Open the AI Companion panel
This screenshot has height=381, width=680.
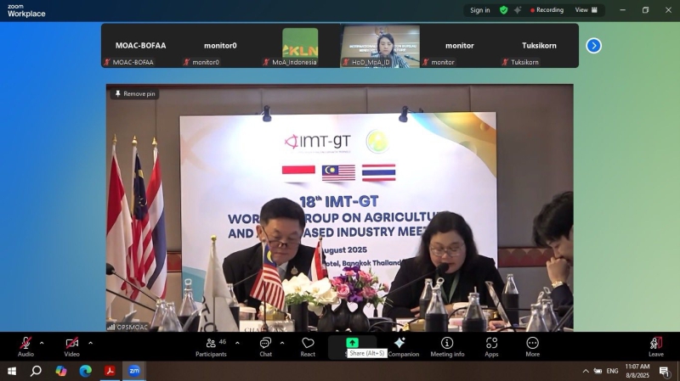tap(399, 346)
